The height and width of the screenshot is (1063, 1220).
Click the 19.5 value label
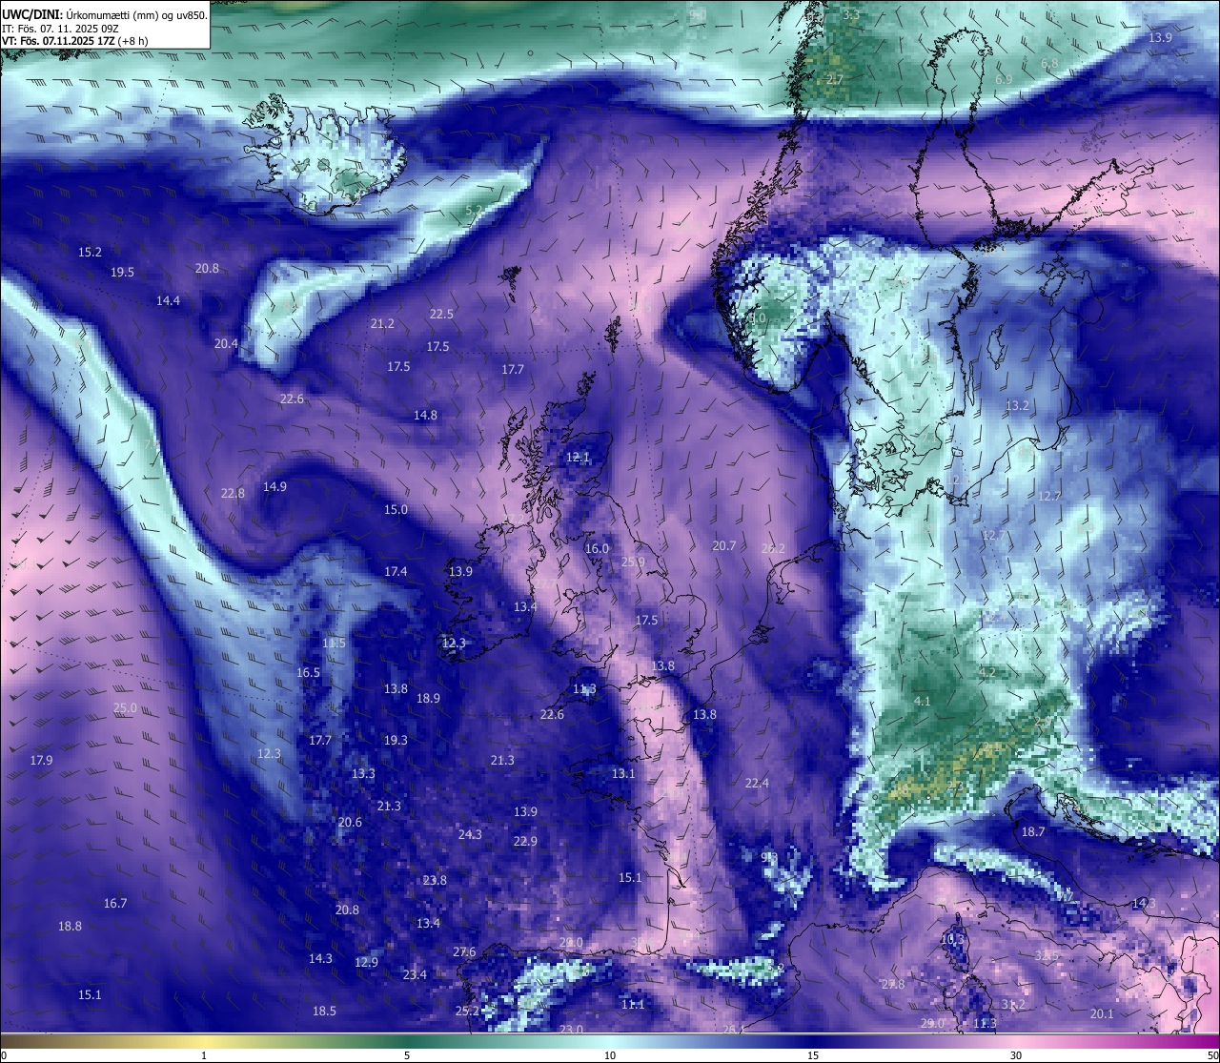pos(122,273)
